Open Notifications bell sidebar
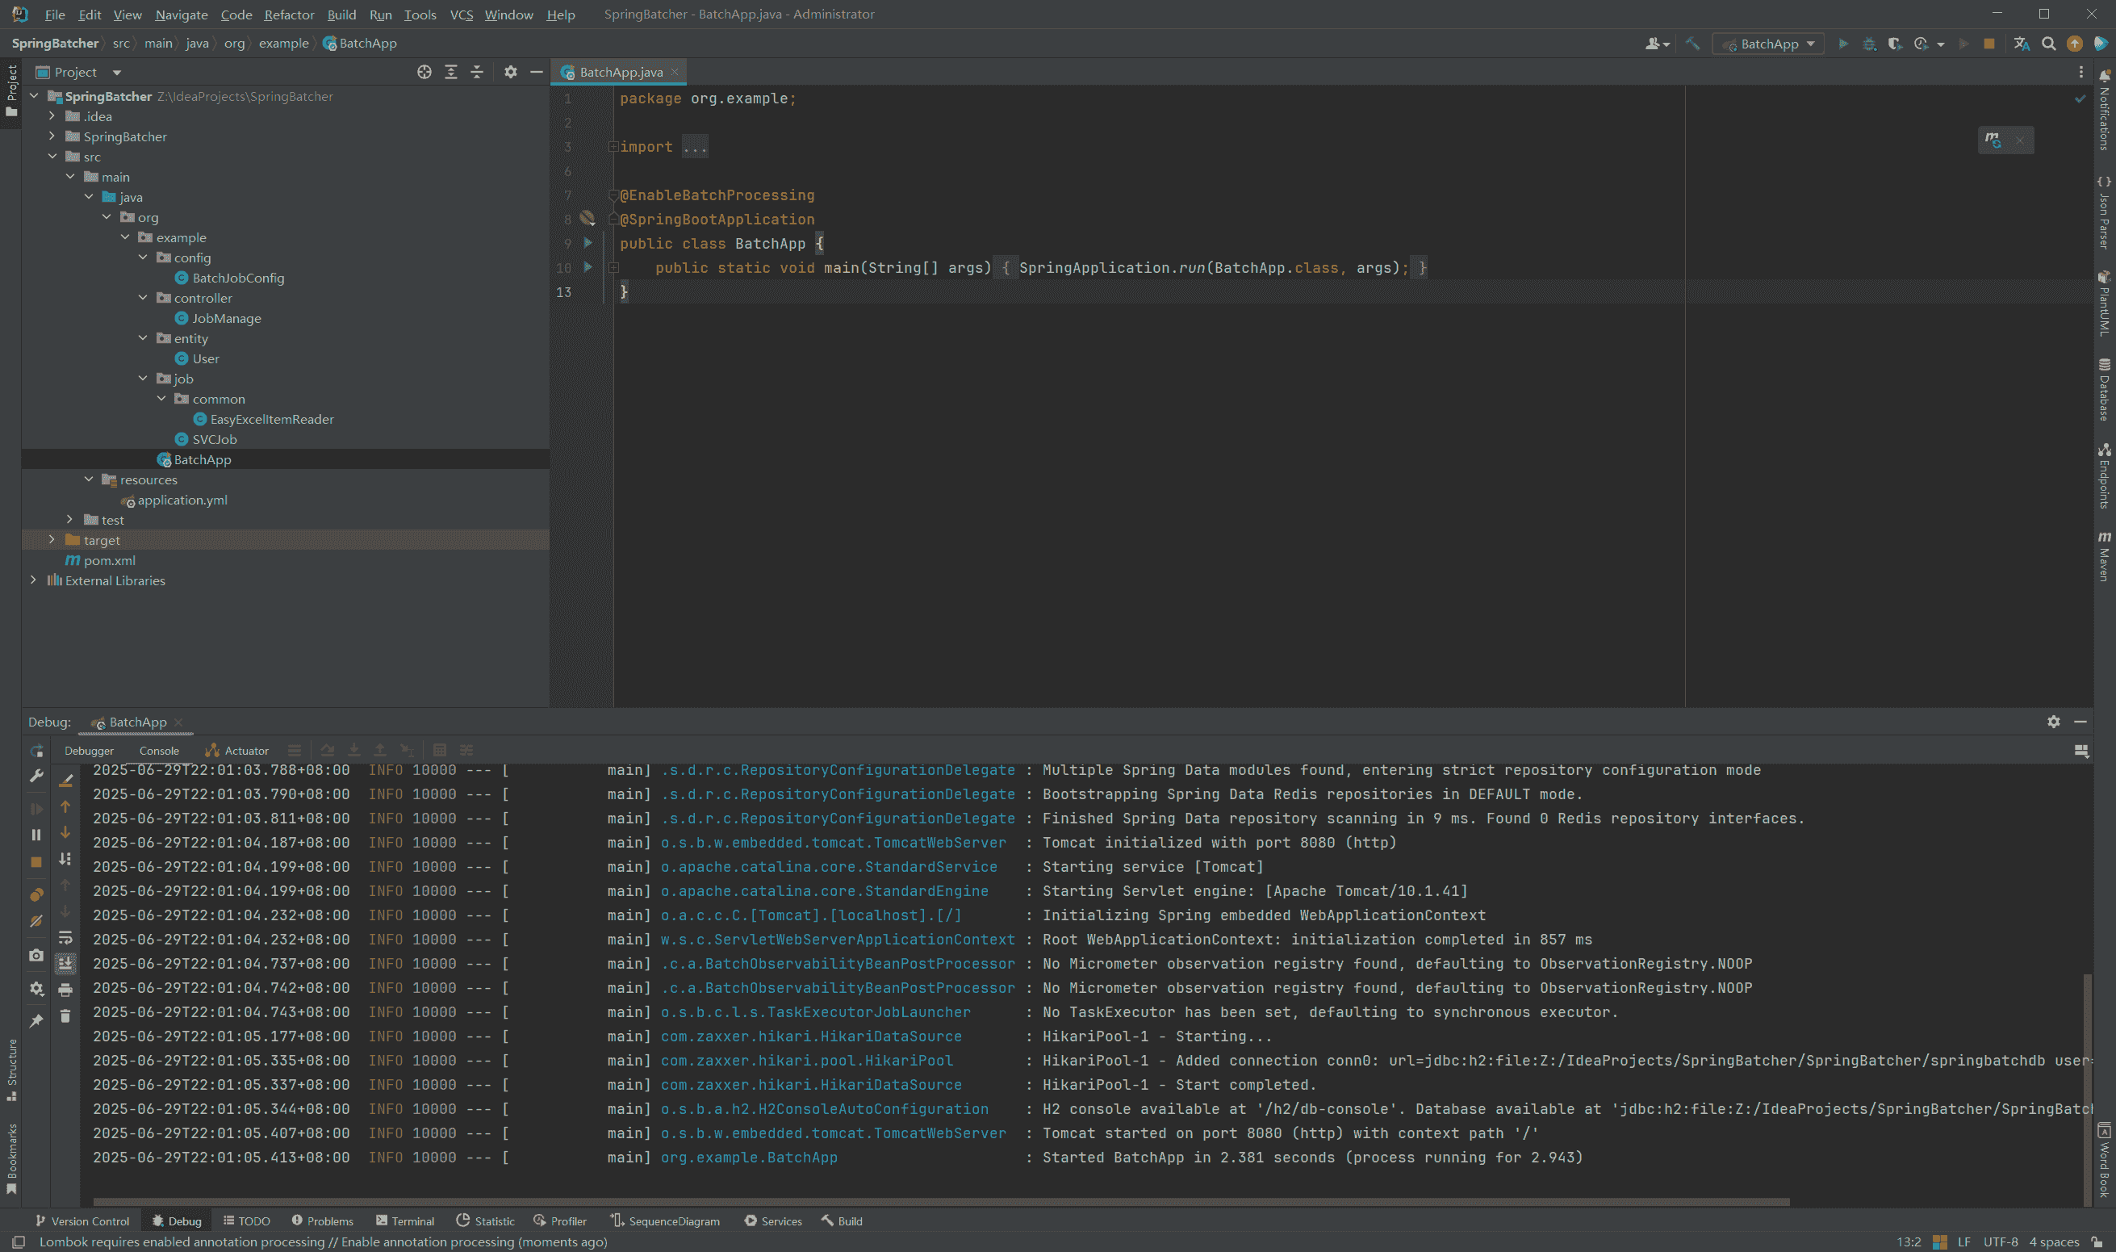Screen dimensions: 2116x1252 (x=2104, y=111)
